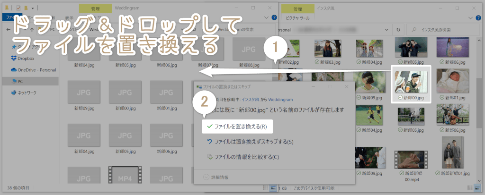Image resolution: width=485 pixels, height=195 pixels.
Task: Click the search magnifier icon in the インスタ風 window
Action: [x=413, y=30]
